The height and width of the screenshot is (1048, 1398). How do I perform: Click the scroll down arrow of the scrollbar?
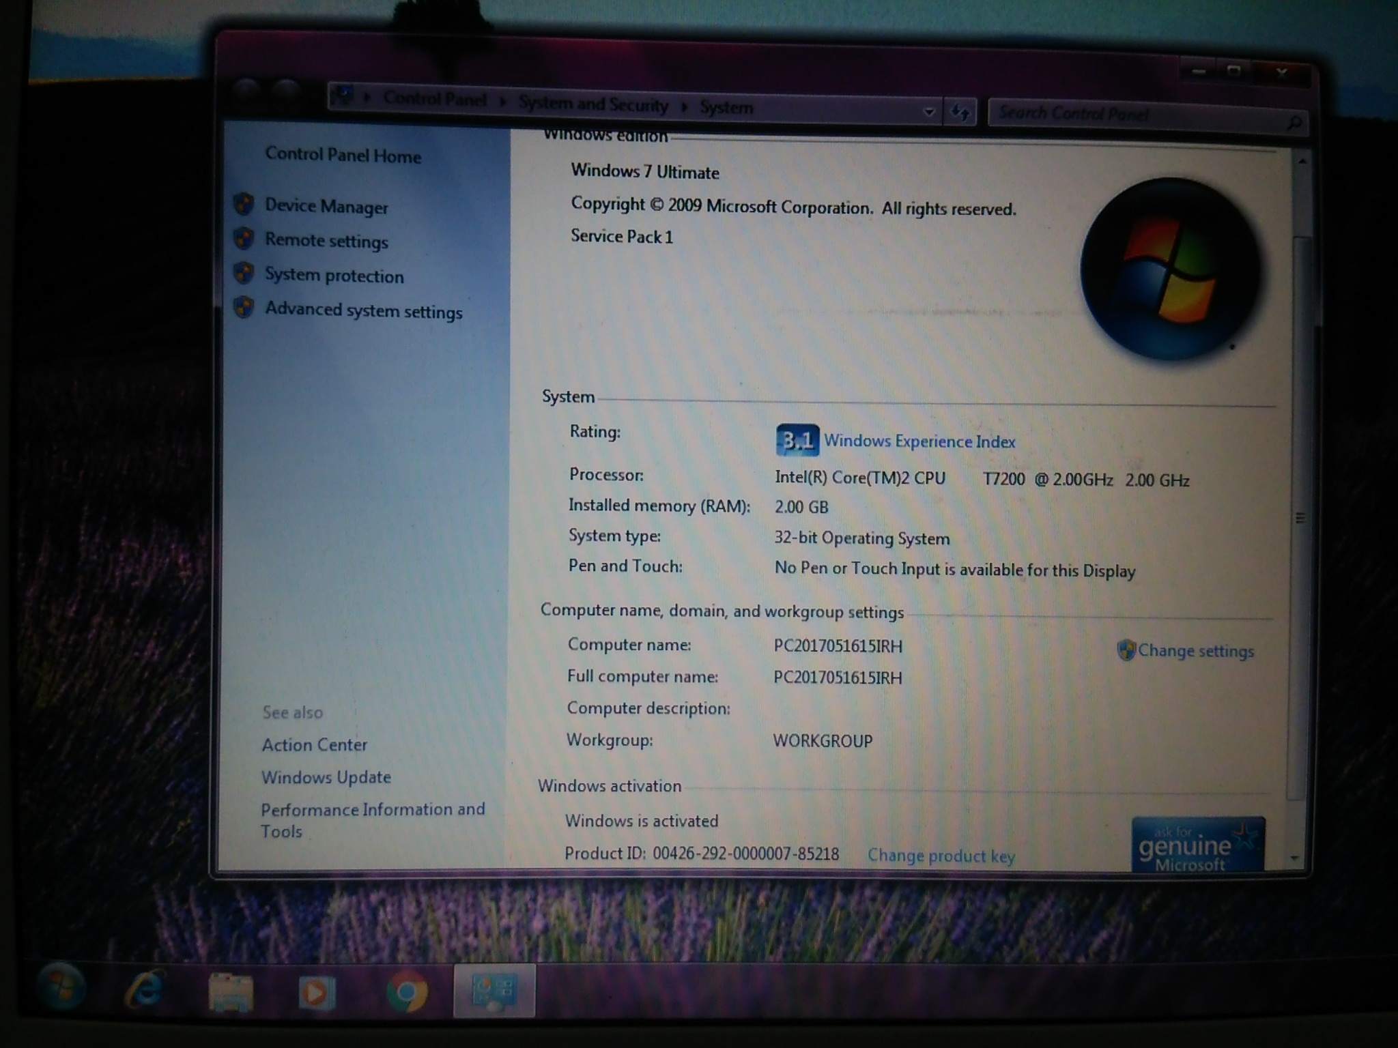[x=1294, y=858]
